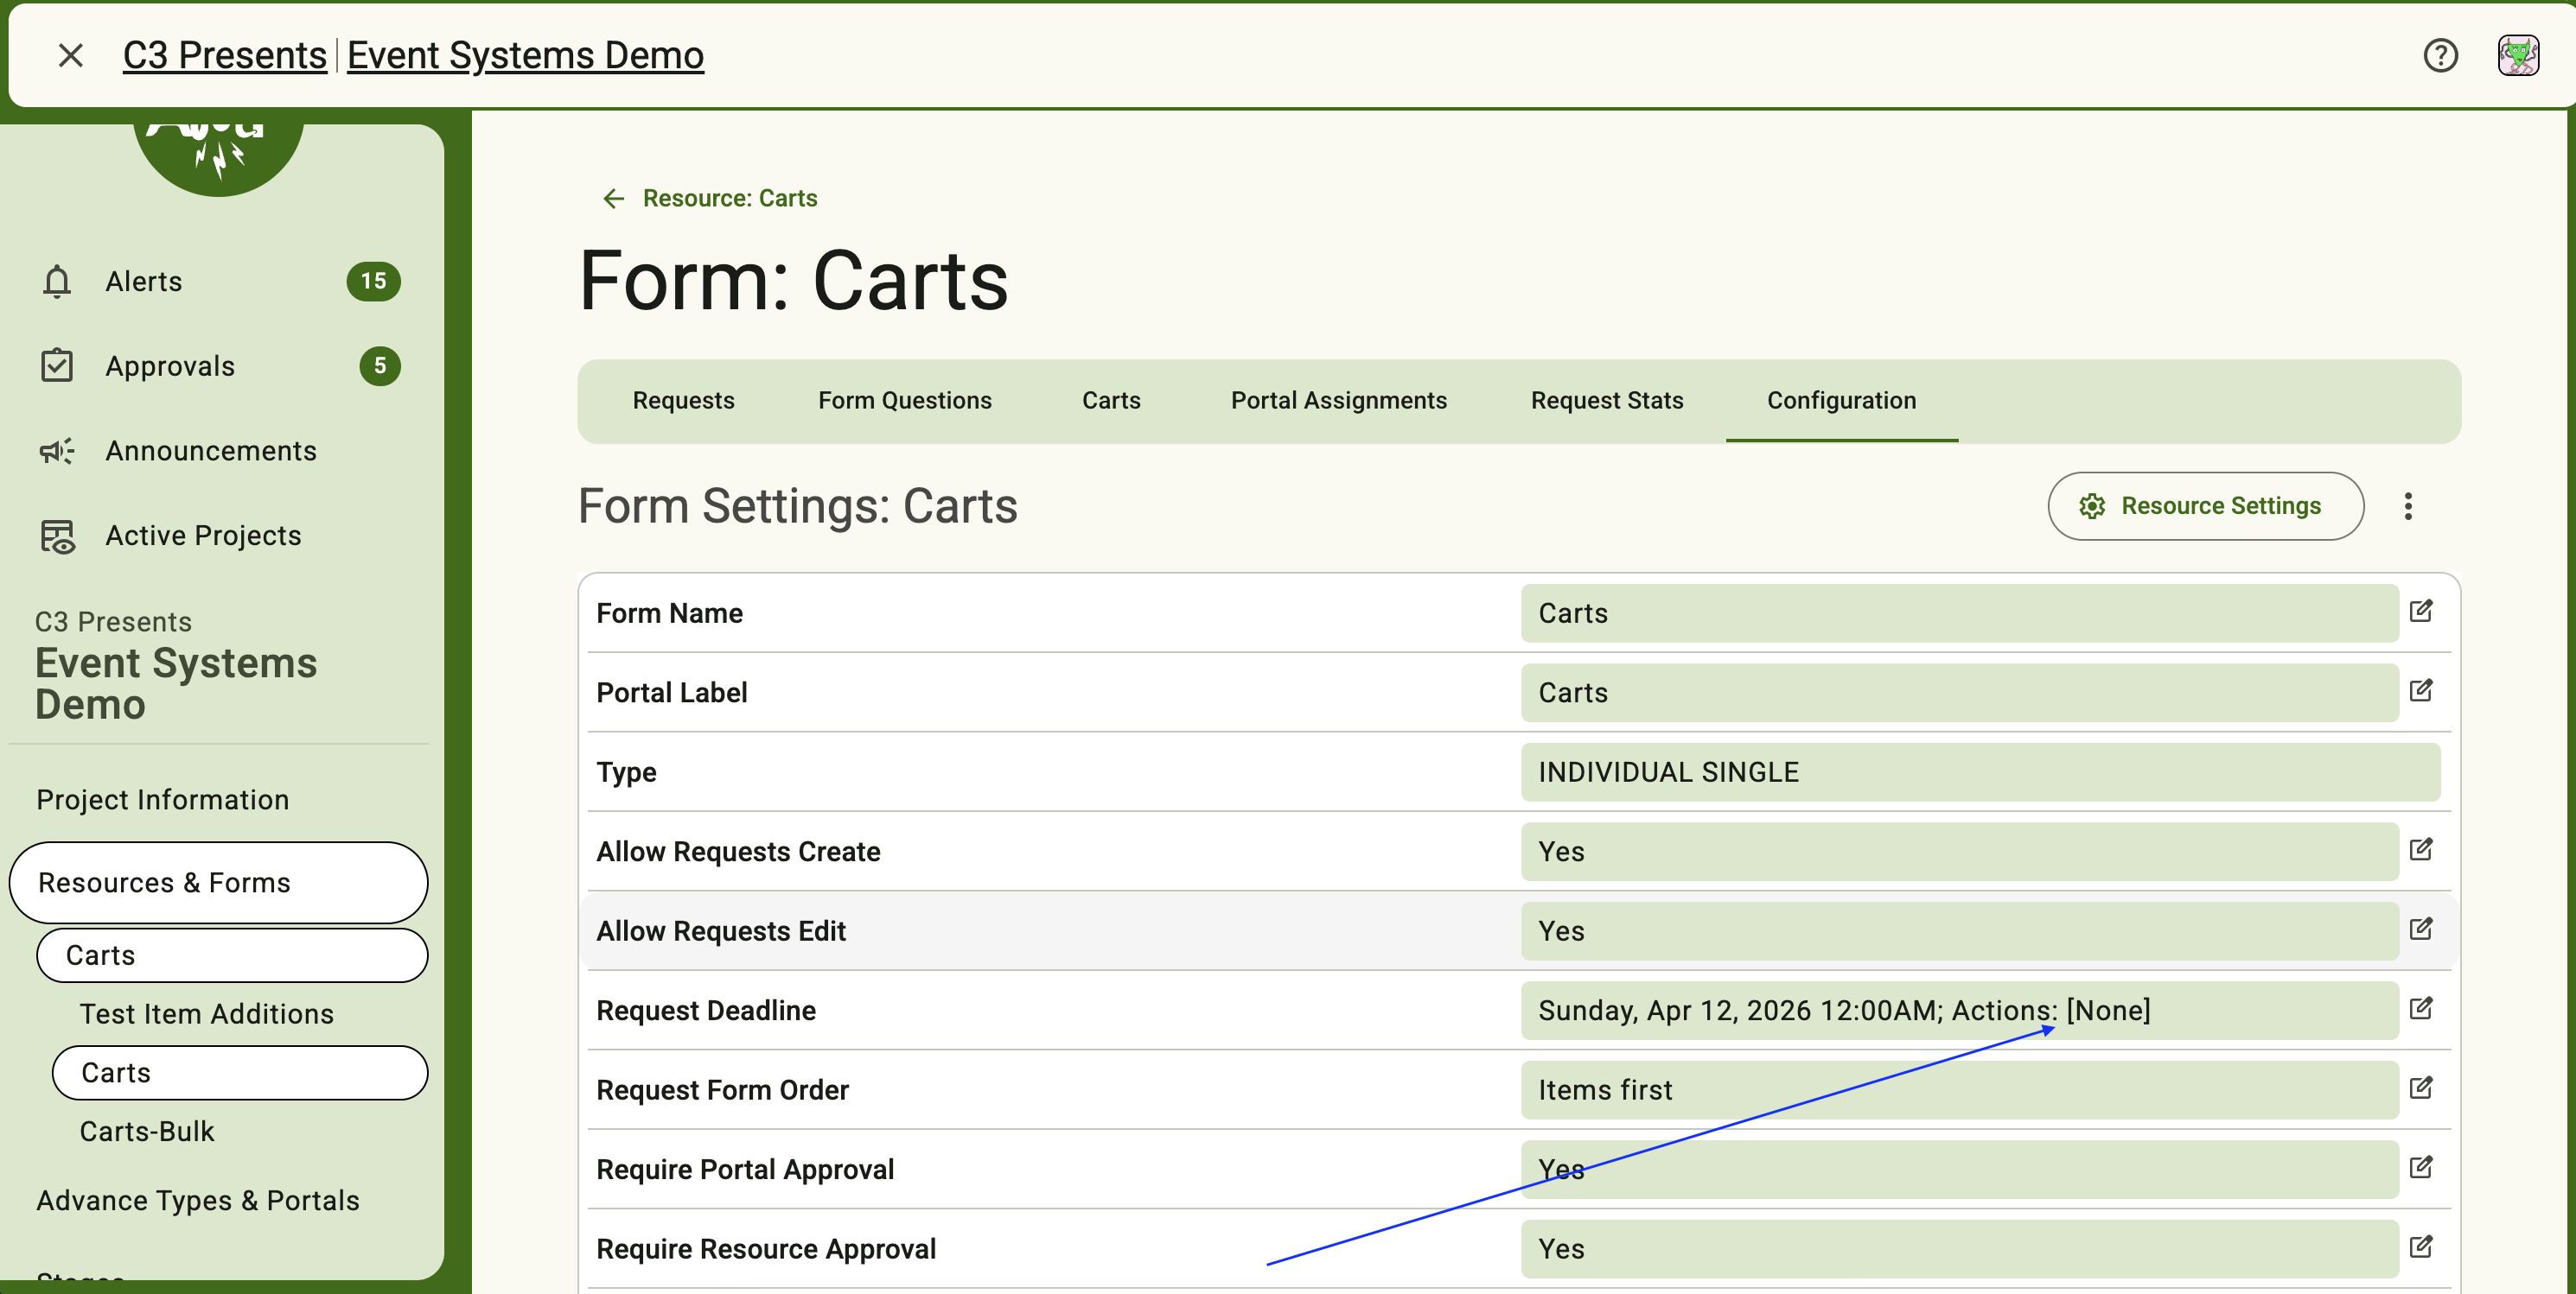Switch to the Form Questions tab

905,401
